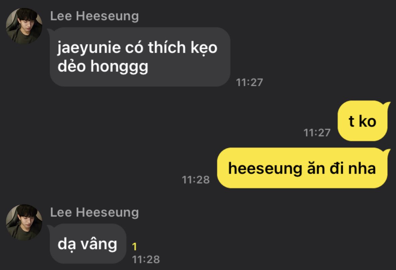Click the 11:27 timestamp beside "t ko"
Viewport: 396px width, 270px height.
(317, 133)
